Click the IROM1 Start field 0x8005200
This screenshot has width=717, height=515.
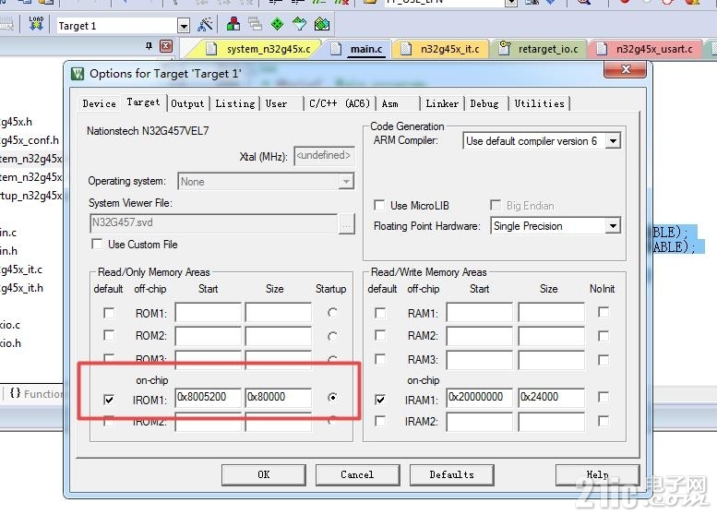point(208,397)
